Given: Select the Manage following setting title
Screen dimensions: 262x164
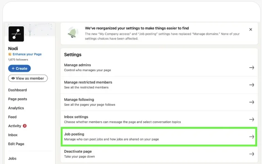Looking at the screenshot, I should 79,100.
